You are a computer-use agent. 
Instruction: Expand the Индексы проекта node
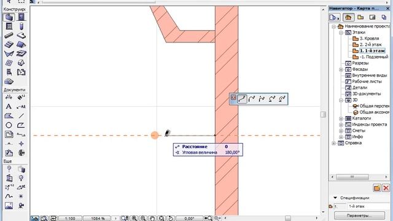tap(341, 125)
